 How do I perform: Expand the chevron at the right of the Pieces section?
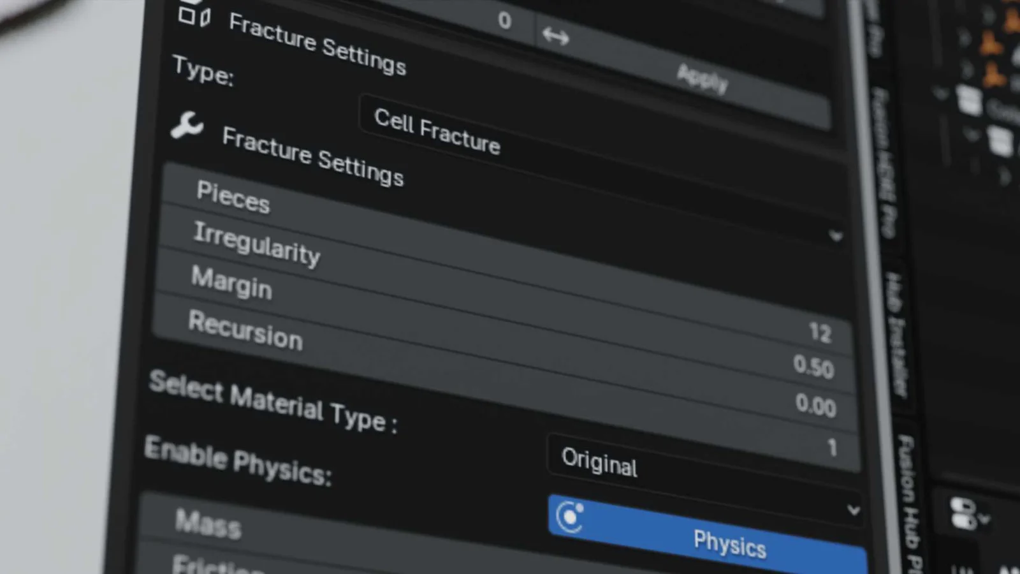coord(836,235)
